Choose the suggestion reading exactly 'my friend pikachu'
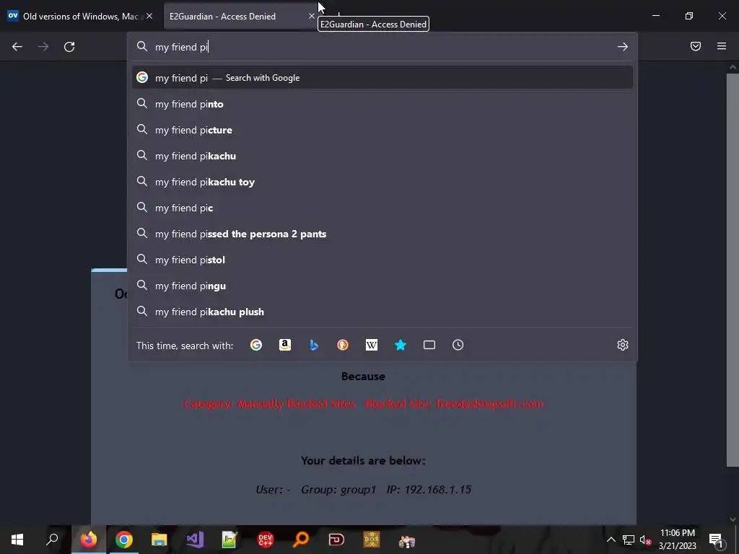The image size is (739, 554). pos(382,156)
